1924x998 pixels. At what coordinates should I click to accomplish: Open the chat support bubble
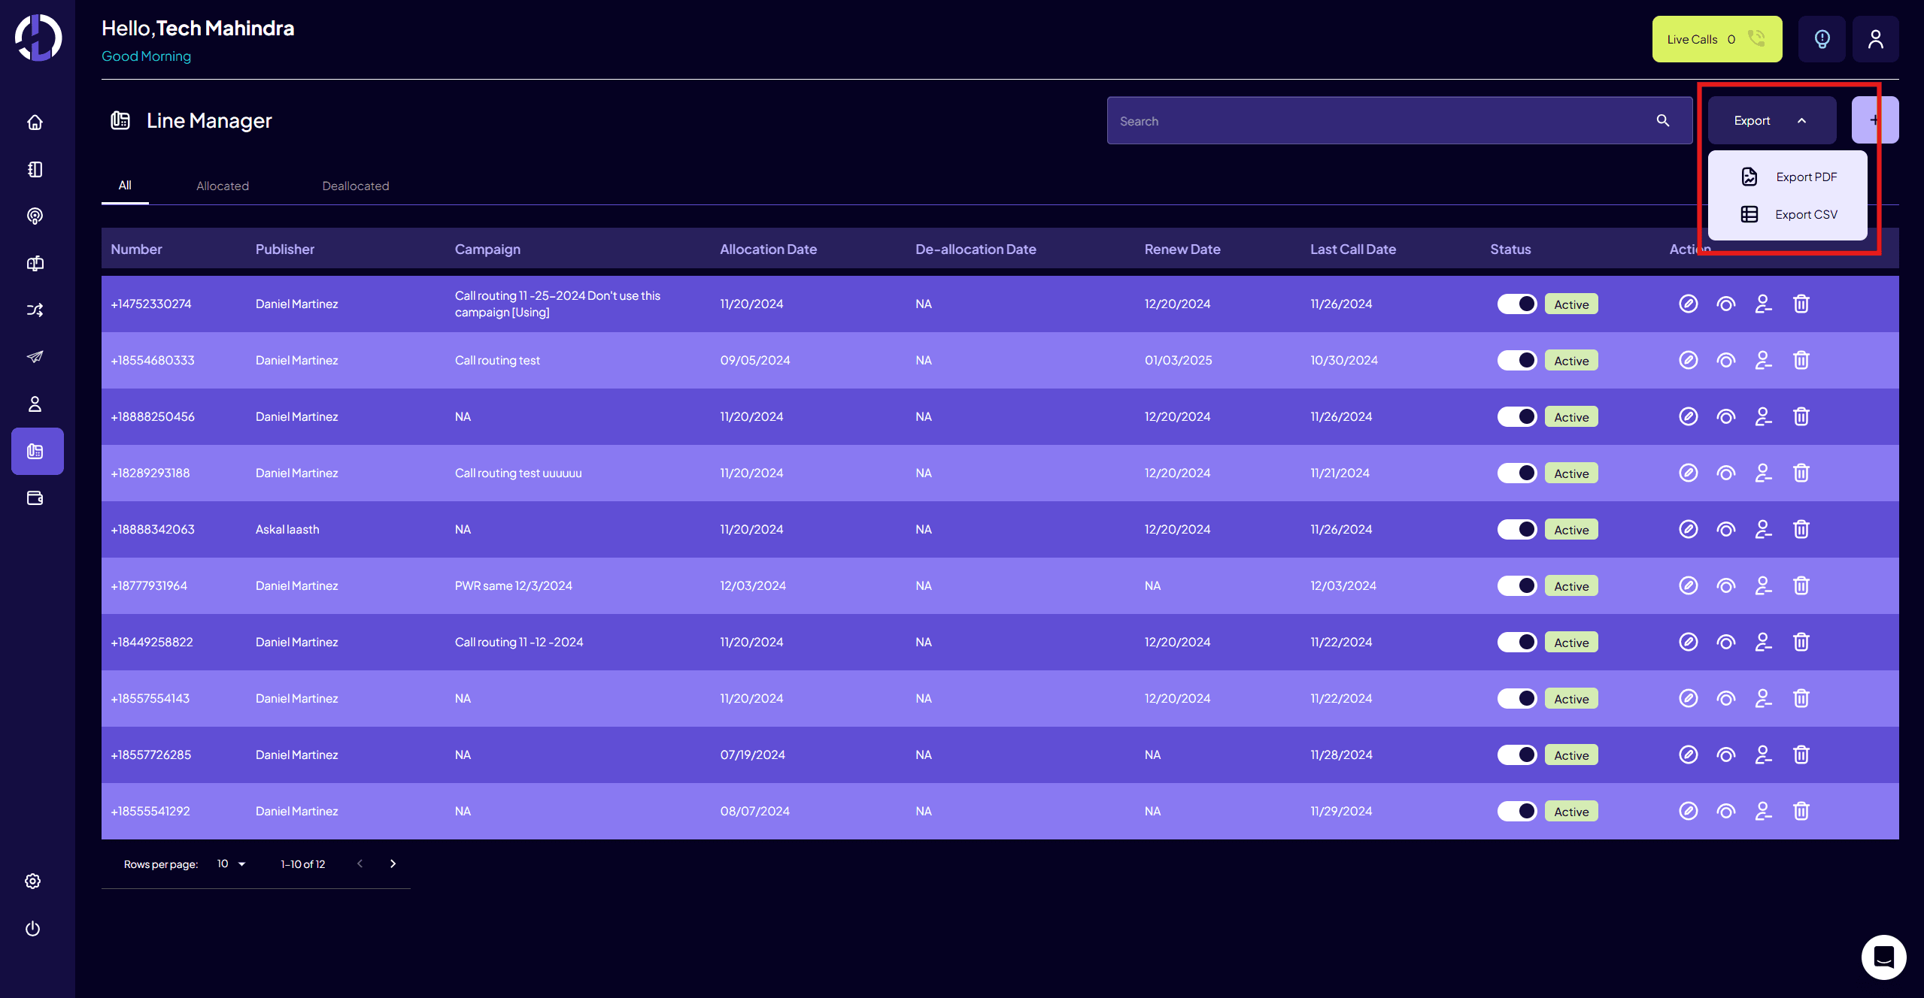(1883, 957)
